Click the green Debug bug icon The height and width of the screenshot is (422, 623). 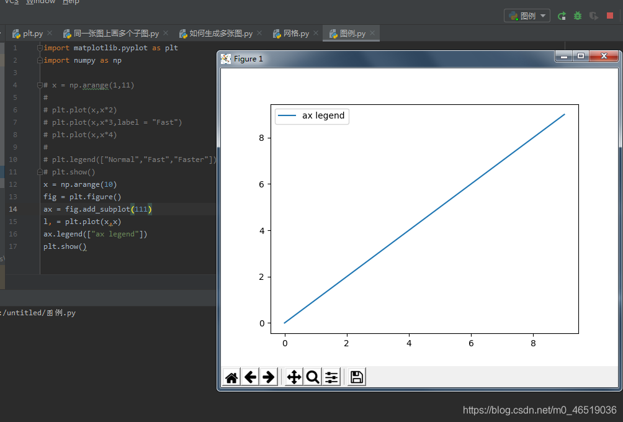578,16
